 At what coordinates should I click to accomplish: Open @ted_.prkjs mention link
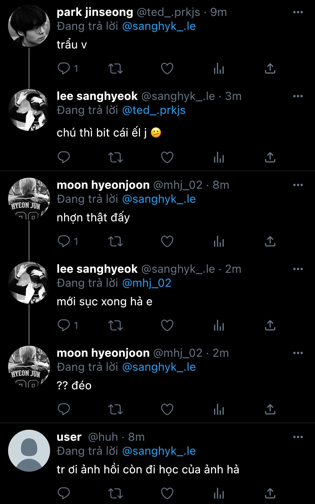pos(154,110)
